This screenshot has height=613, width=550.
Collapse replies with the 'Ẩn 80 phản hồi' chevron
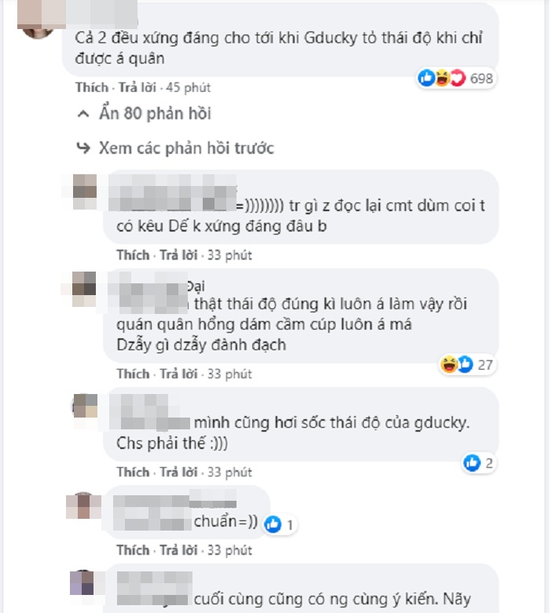tap(83, 114)
